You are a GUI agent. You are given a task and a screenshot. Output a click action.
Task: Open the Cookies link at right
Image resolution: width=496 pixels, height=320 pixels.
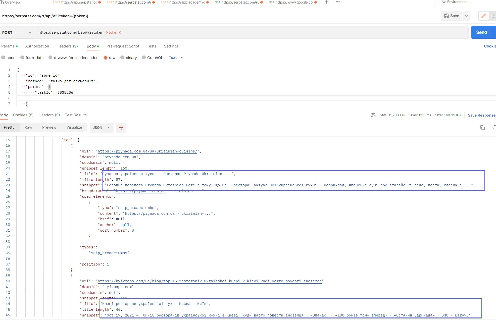[490, 46]
